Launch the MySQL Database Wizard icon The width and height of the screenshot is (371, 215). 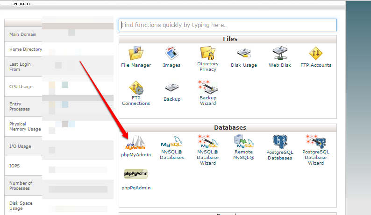pos(208,141)
